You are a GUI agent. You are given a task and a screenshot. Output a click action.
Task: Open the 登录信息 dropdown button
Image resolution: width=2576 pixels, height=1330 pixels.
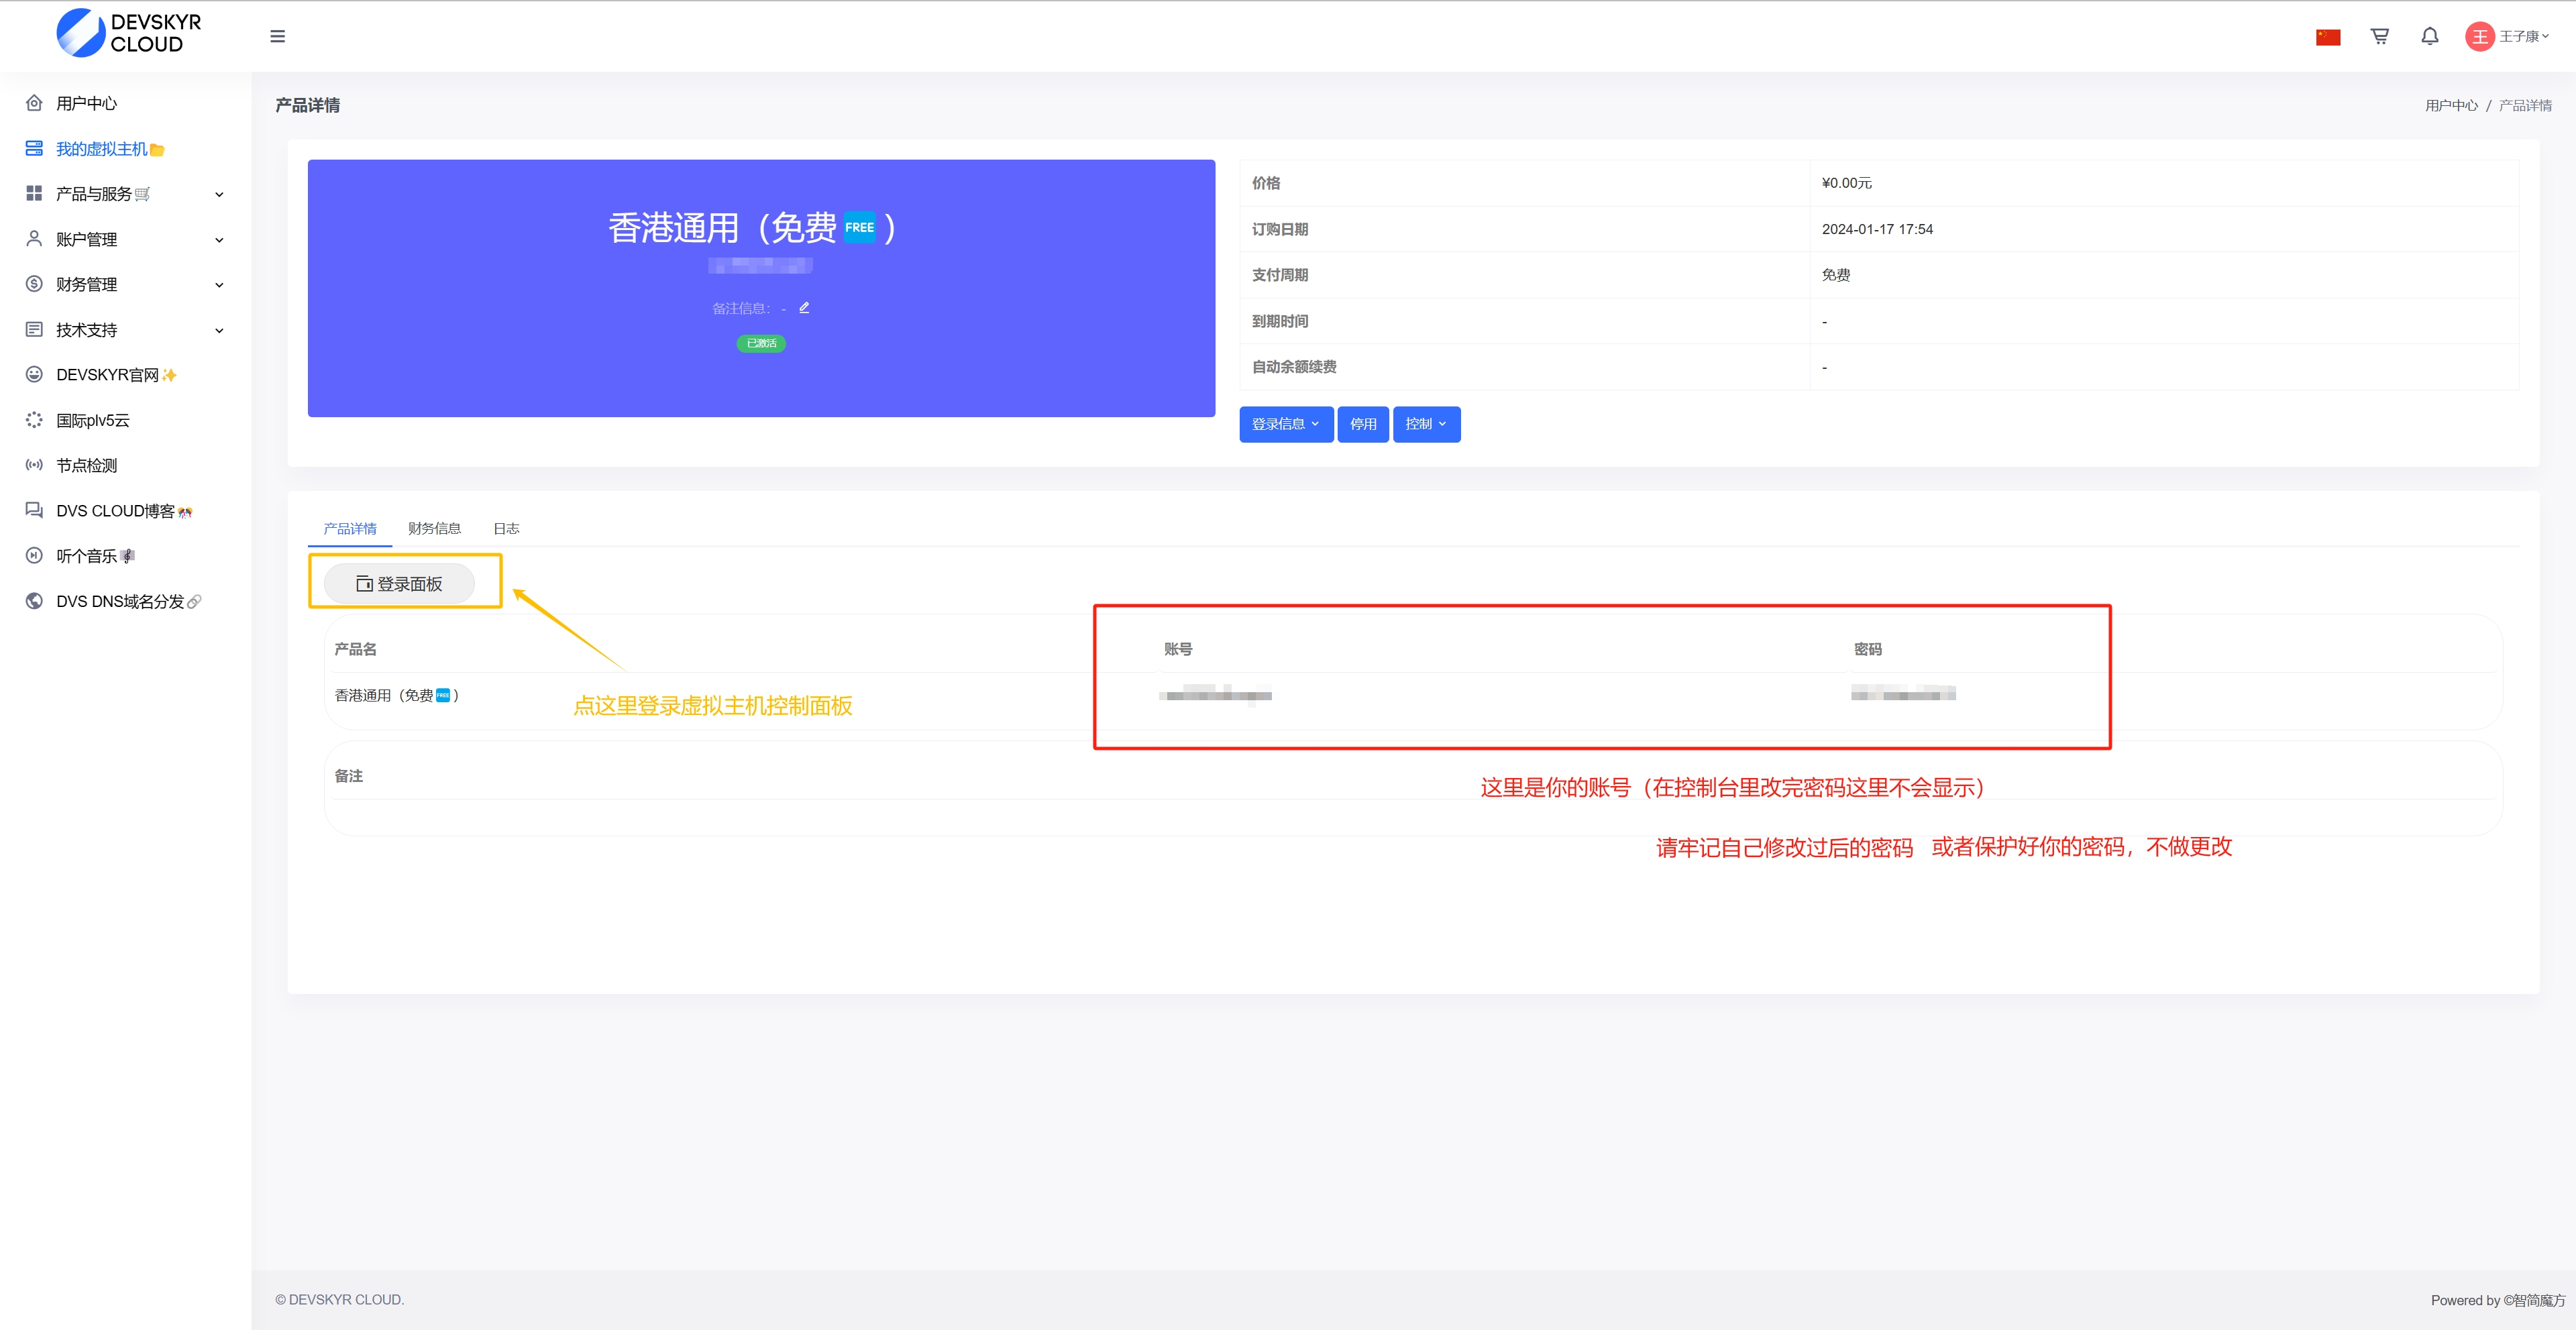tap(1285, 424)
